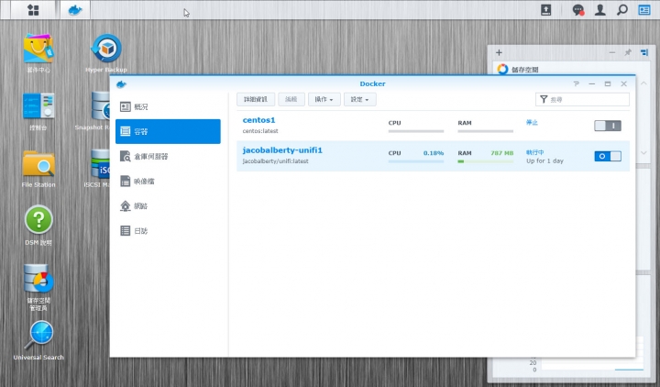Click the 787 MB RAM value
This screenshot has height=387, width=660.
[501, 153]
